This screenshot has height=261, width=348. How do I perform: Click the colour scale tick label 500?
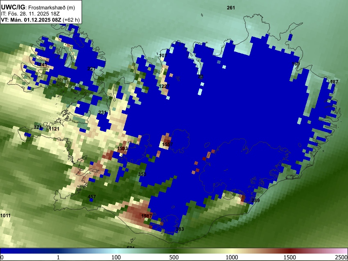[x=174, y=257]
